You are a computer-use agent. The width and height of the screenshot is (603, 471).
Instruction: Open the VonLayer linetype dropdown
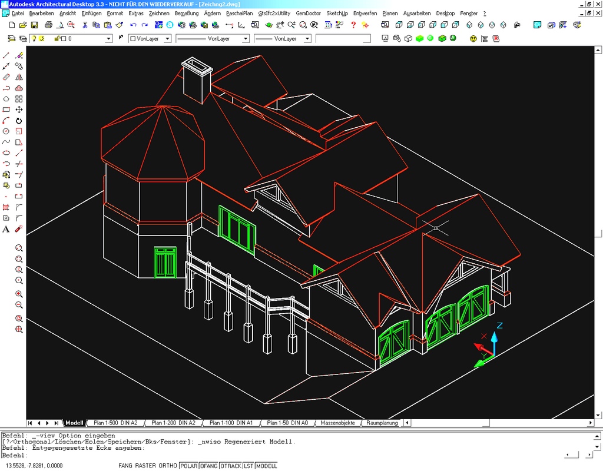[x=244, y=39]
